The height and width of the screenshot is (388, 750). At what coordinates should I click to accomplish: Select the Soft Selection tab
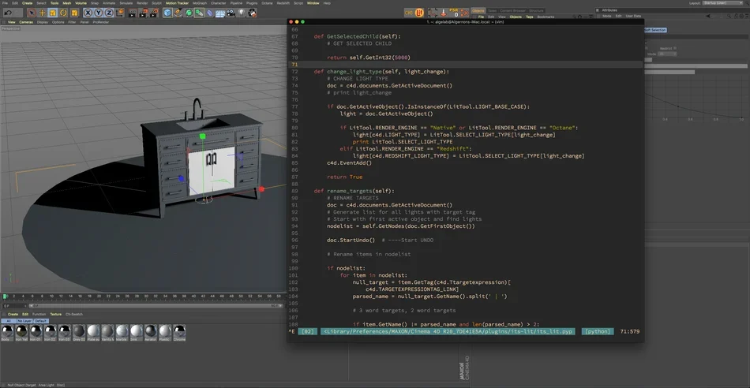pos(655,30)
